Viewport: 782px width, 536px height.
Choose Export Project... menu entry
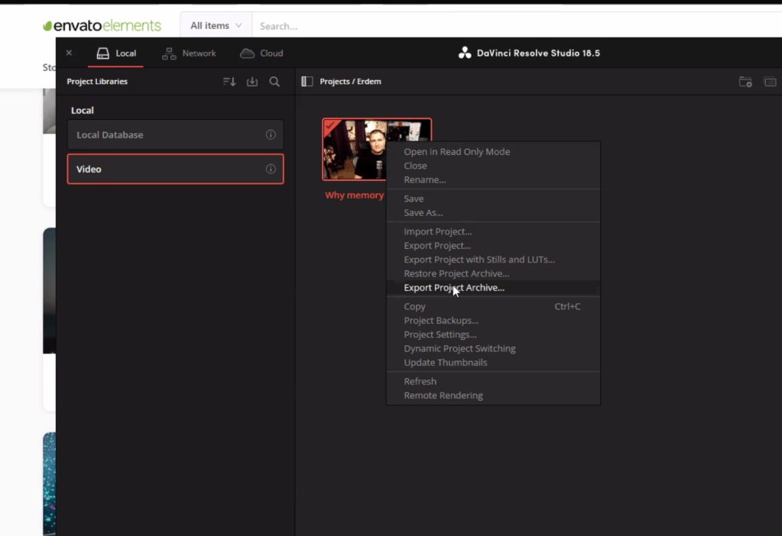tap(494, 245)
